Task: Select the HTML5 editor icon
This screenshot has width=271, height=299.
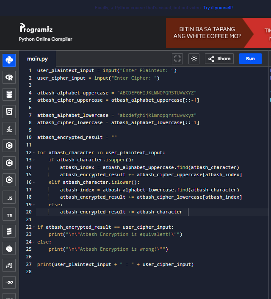Action: pyautogui.click(x=9, y=111)
